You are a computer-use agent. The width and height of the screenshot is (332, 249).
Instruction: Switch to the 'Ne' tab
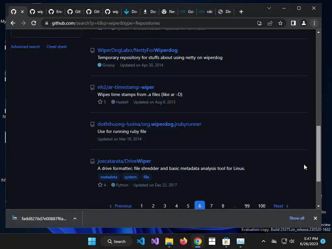(169, 12)
